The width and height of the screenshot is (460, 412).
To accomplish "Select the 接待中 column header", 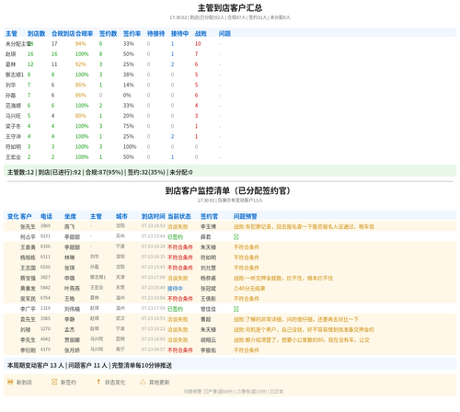I will click(179, 33).
